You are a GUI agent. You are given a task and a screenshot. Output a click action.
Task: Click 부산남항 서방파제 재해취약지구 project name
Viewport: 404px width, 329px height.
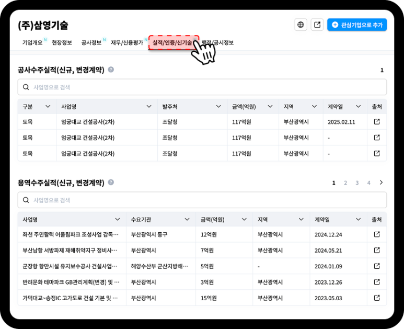[70, 251]
